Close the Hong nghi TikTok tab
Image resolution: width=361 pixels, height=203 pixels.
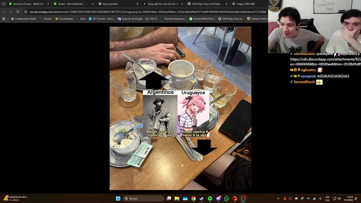coord(182,4)
